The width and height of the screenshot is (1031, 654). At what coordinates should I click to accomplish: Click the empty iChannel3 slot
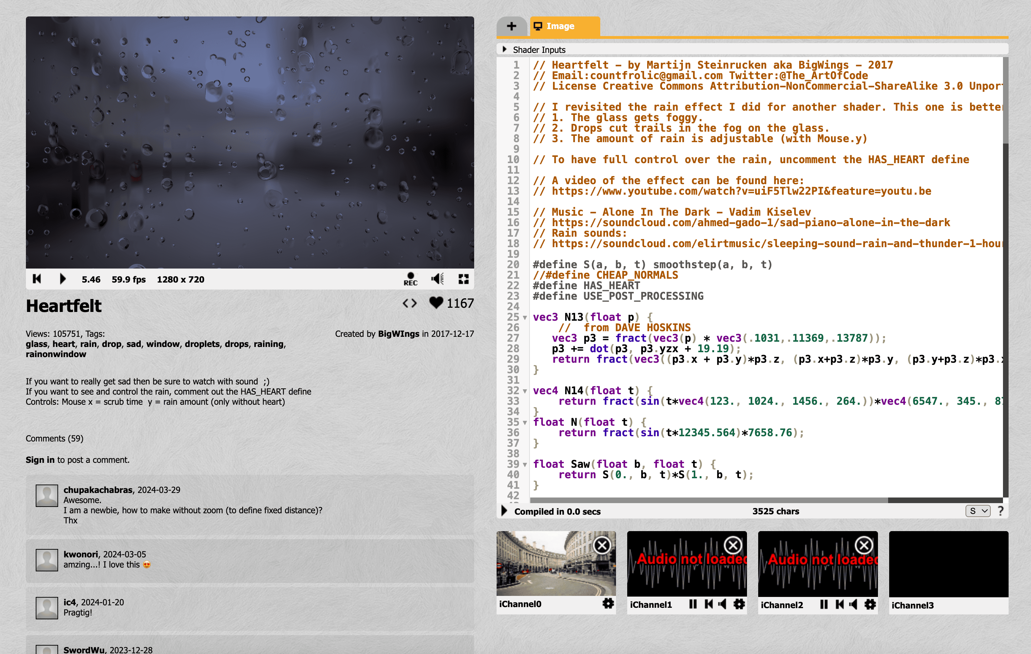pyautogui.click(x=948, y=564)
